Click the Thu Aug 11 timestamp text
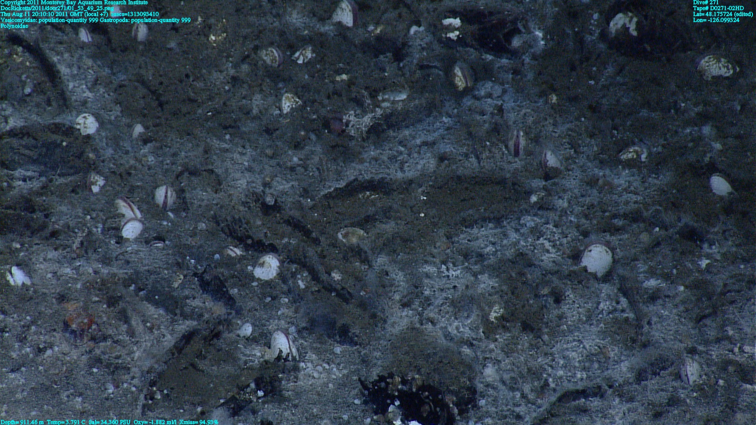Viewport: 756px width, 425px height. click(80, 14)
